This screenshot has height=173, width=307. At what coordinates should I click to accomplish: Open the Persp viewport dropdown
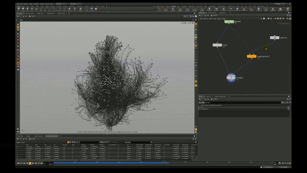184,23
